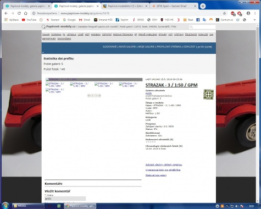This screenshot has width=261, height=209.
Task: Open Windows Start menu orb
Action: [5, 206]
